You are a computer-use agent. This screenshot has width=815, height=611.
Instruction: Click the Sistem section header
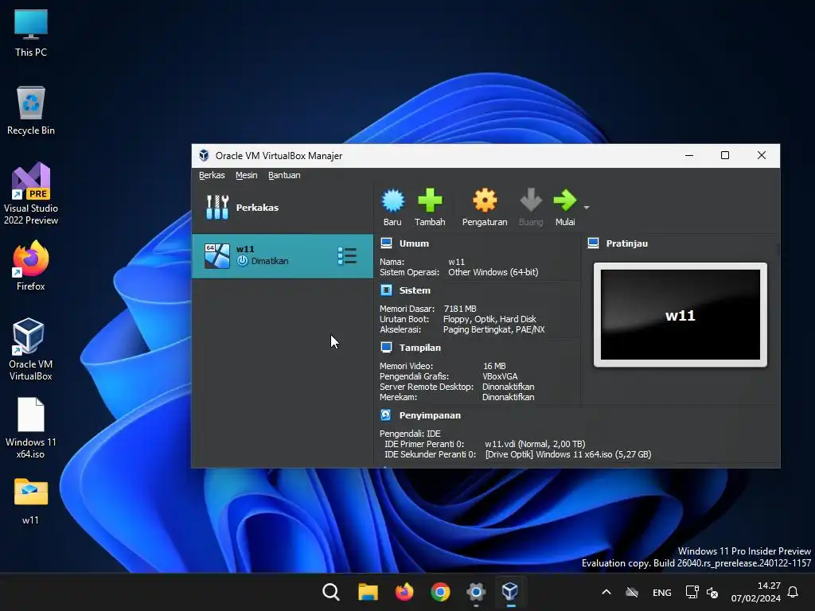click(414, 290)
